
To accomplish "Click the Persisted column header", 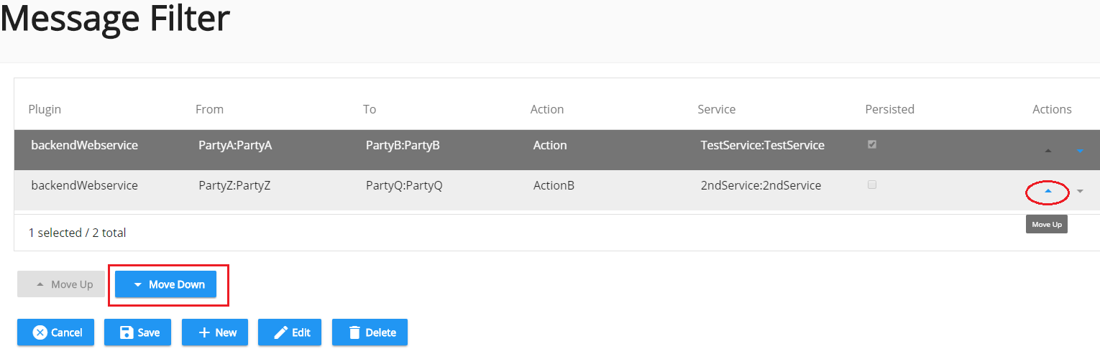I will [889, 109].
